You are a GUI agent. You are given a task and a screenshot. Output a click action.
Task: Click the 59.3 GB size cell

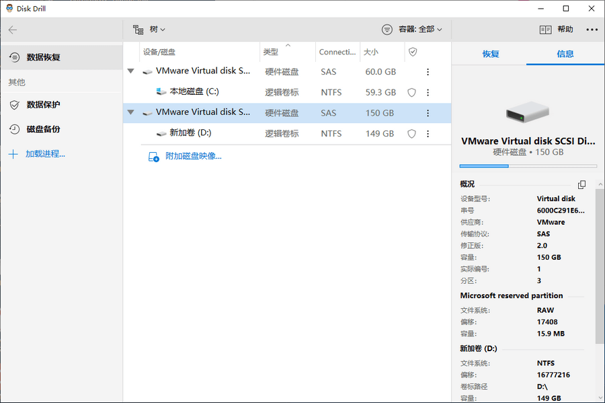[x=380, y=93]
